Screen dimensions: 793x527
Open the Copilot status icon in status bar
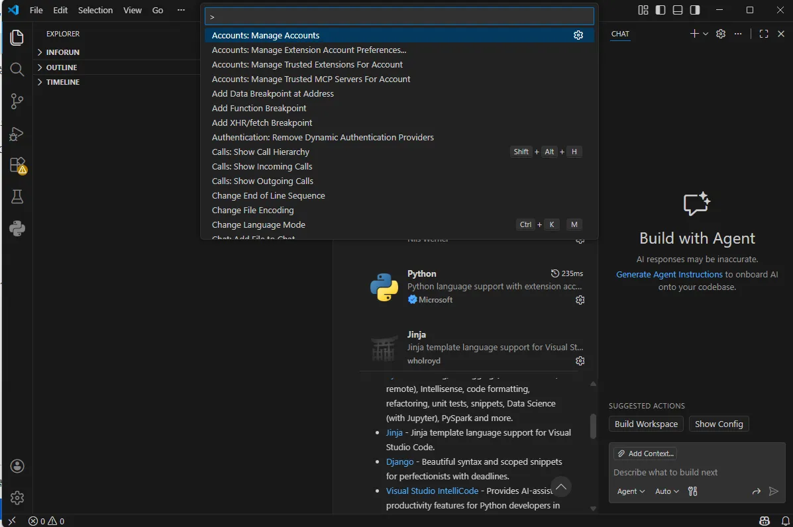765,521
